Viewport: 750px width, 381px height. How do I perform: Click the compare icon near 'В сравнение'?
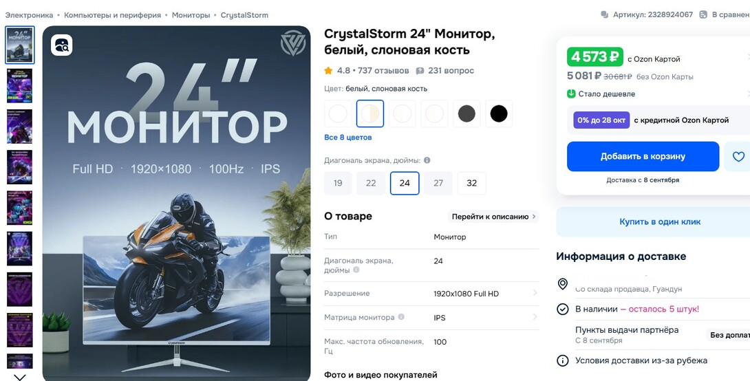tap(703, 15)
